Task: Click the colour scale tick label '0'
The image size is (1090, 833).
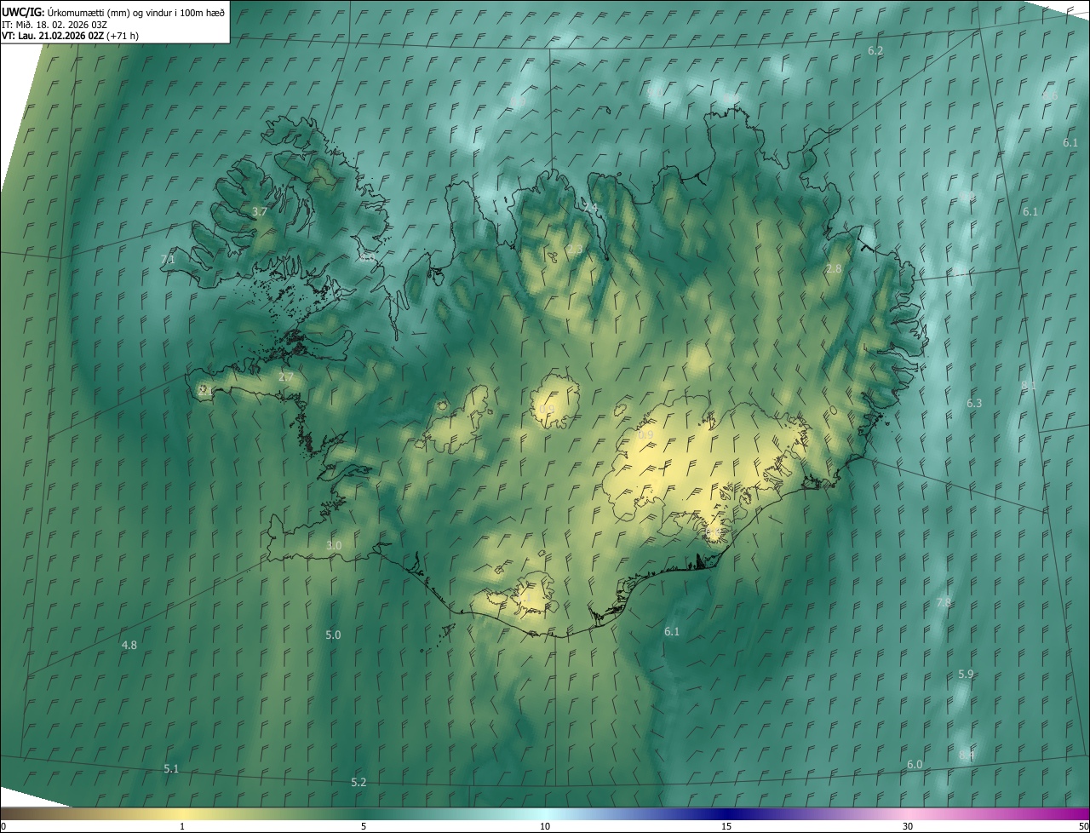Action: [4, 826]
